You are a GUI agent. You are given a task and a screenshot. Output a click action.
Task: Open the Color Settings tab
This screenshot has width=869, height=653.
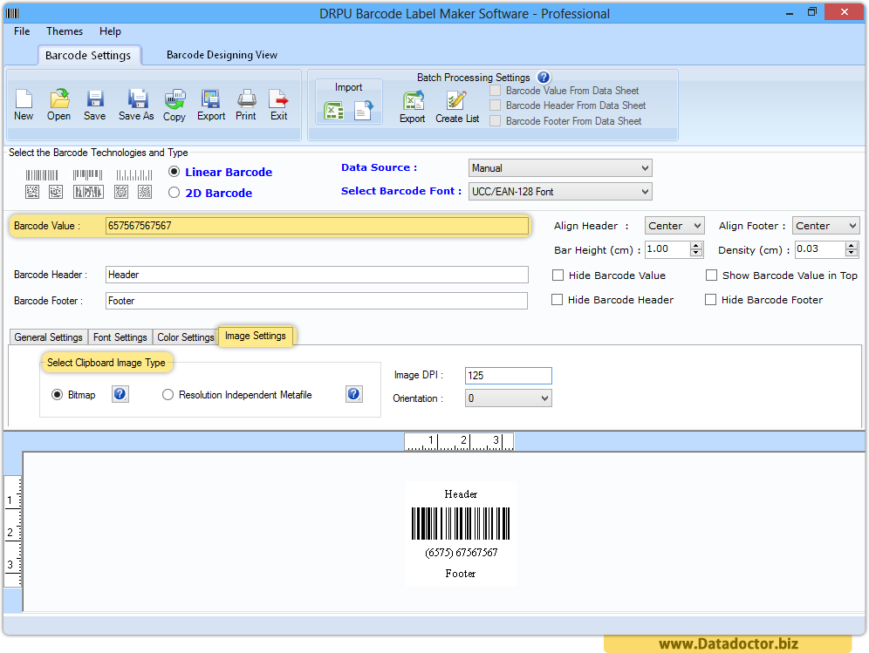click(x=185, y=337)
